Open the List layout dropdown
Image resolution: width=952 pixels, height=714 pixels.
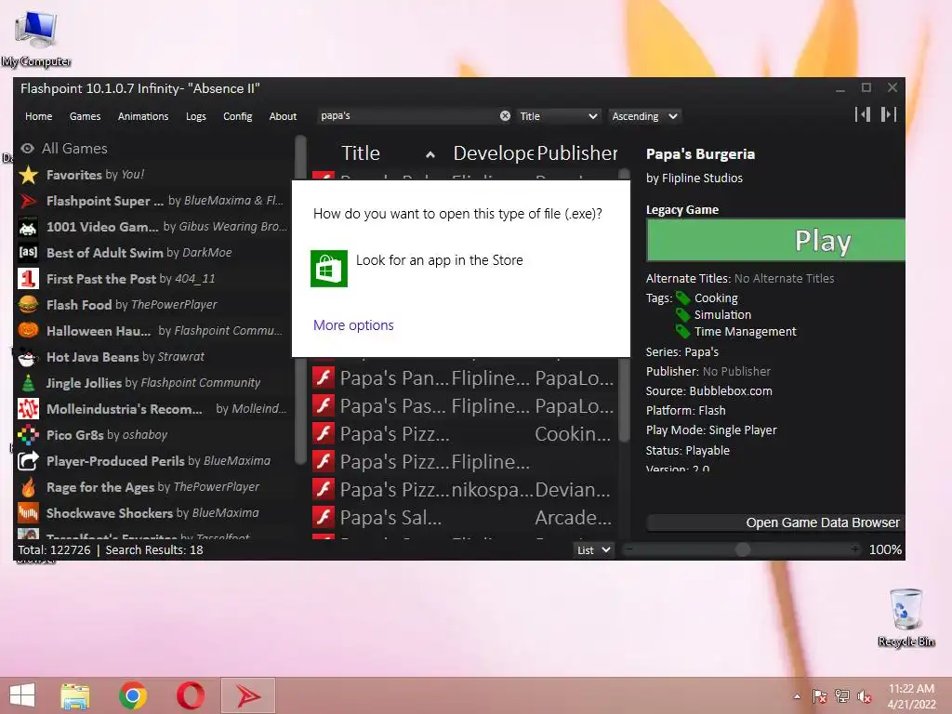[x=594, y=550]
